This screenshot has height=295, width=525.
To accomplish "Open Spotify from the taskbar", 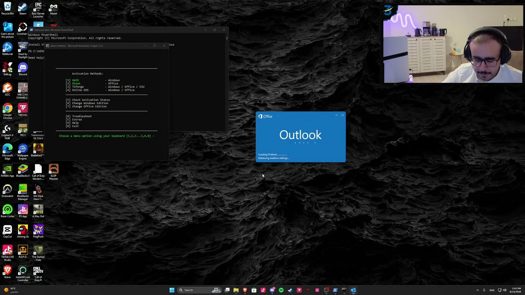I will pyautogui.click(x=281, y=290).
